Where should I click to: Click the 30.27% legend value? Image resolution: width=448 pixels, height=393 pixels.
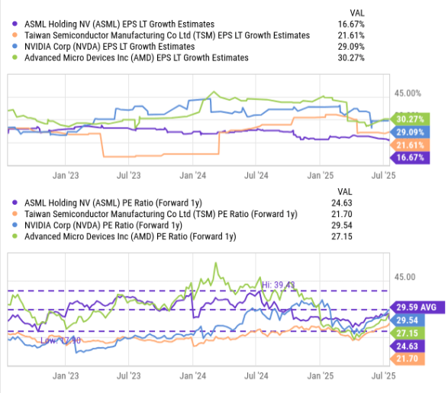(351, 57)
